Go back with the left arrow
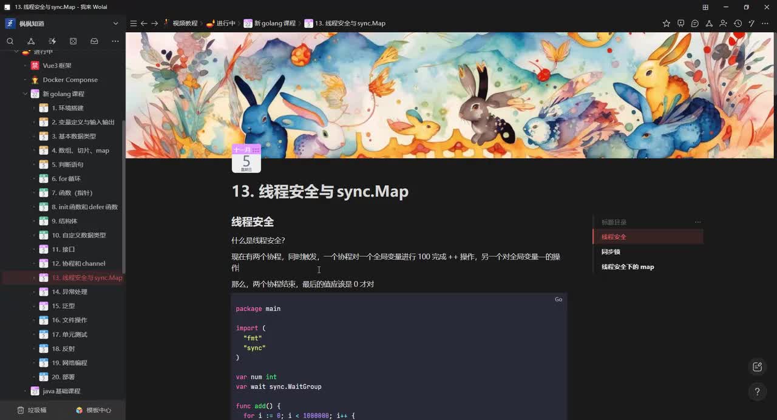Viewport: 777px width, 420px height. click(x=144, y=23)
